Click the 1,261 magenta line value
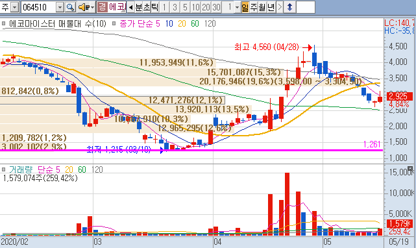 pyautogui.click(x=372, y=144)
